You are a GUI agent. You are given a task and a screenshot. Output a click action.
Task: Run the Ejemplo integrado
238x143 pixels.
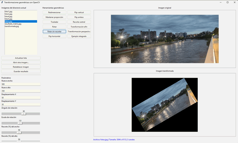79,36
